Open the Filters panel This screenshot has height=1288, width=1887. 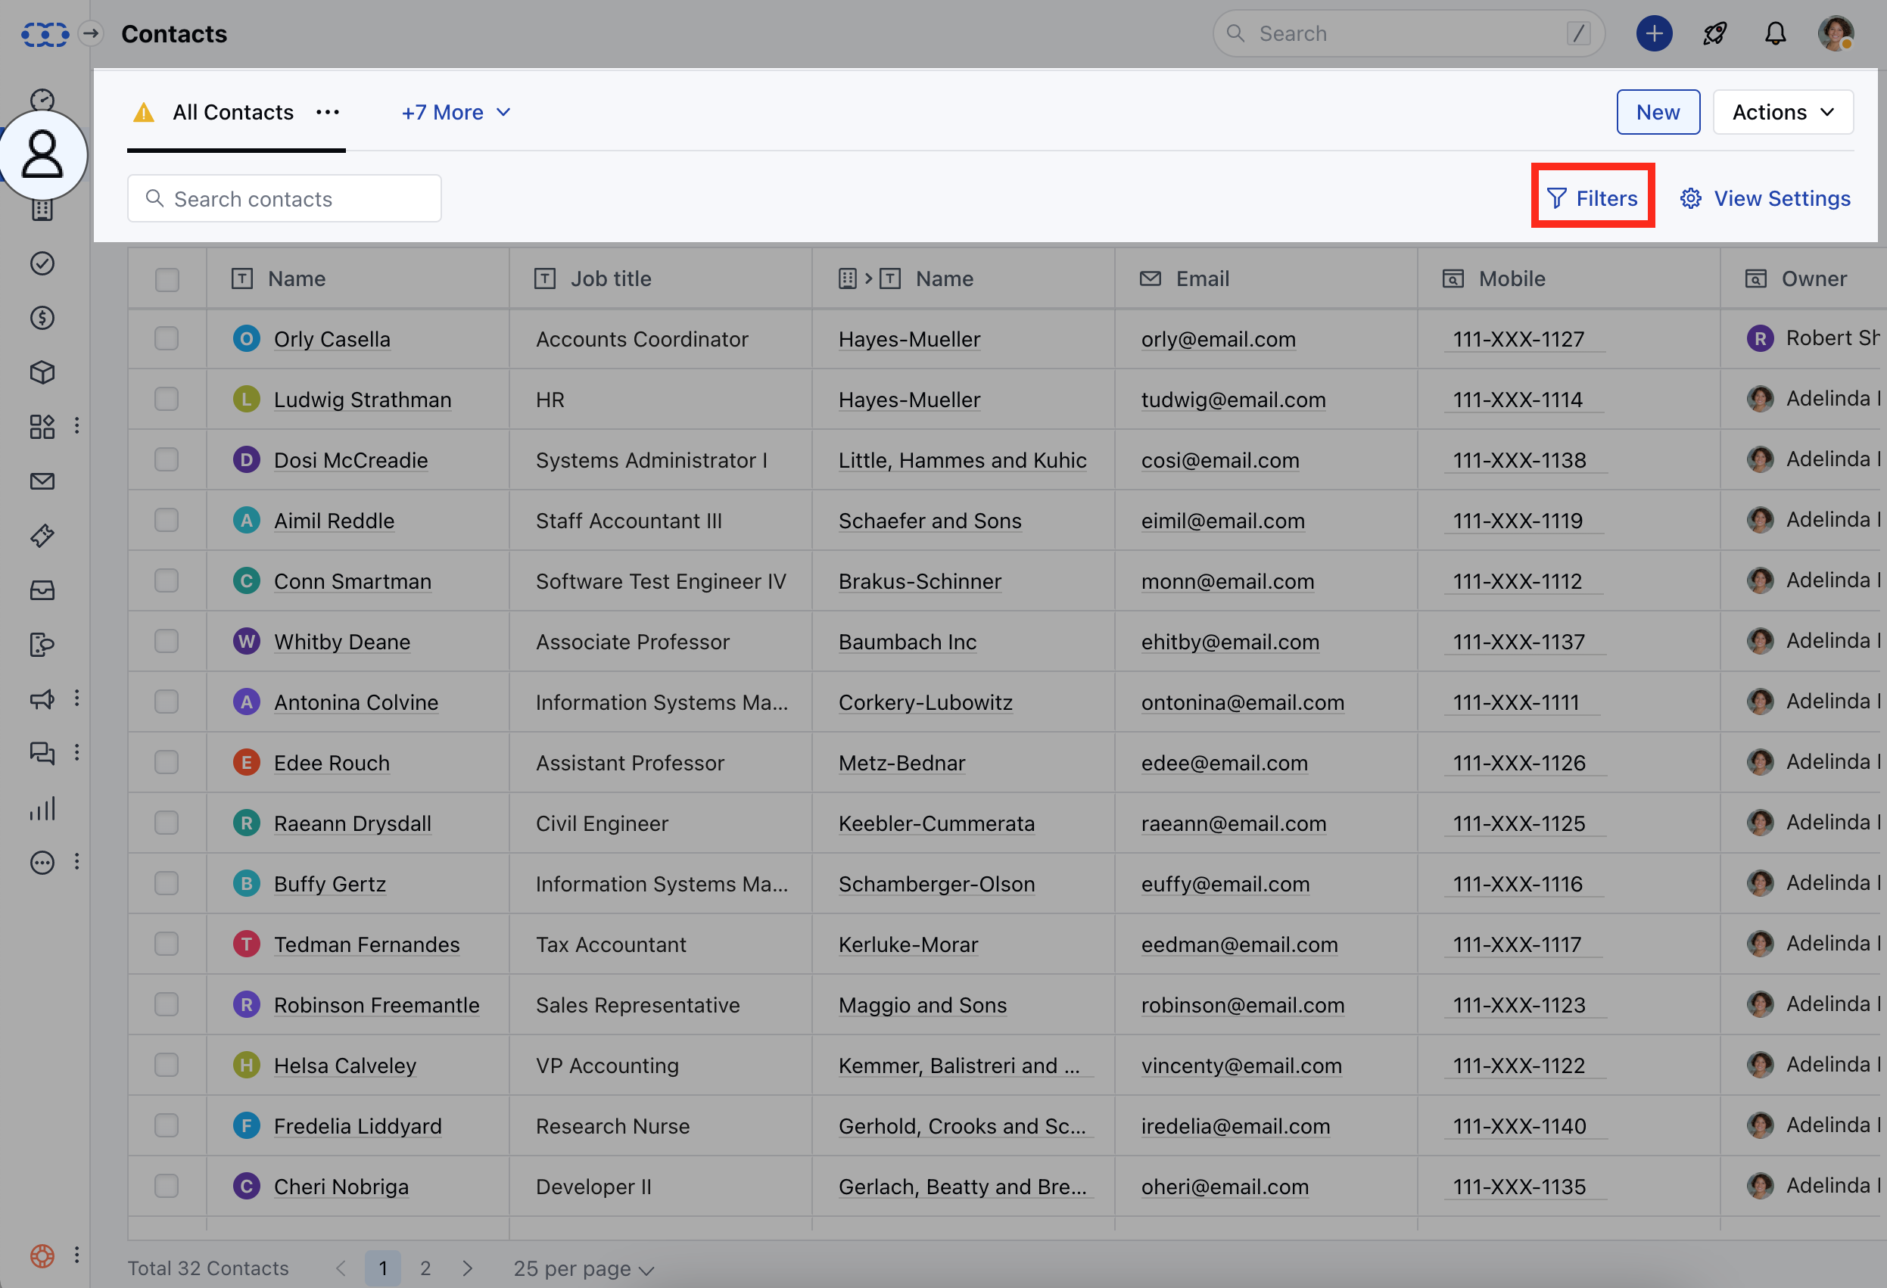tap(1593, 198)
